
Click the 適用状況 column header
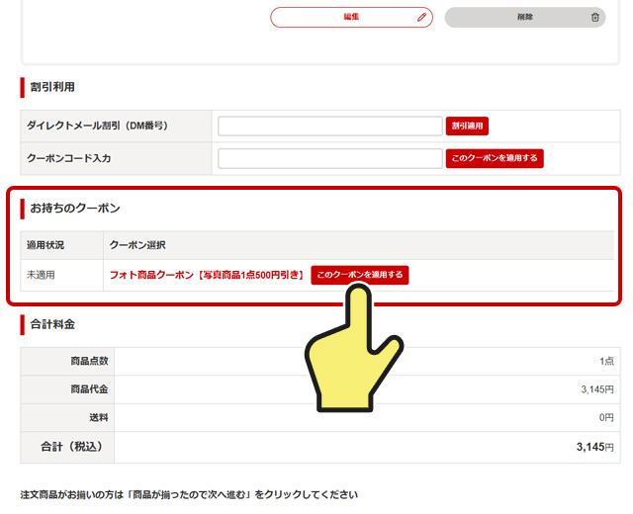coord(44,244)
